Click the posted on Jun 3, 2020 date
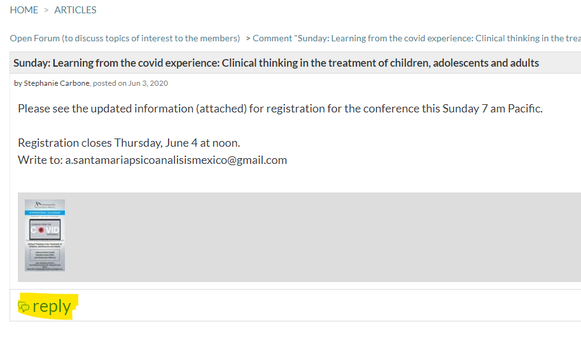Viewport: 581px width, 343px height. (130, 83)
